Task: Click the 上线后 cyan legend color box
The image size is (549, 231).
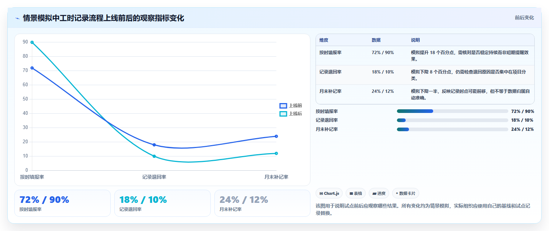Action: (283, 114)
